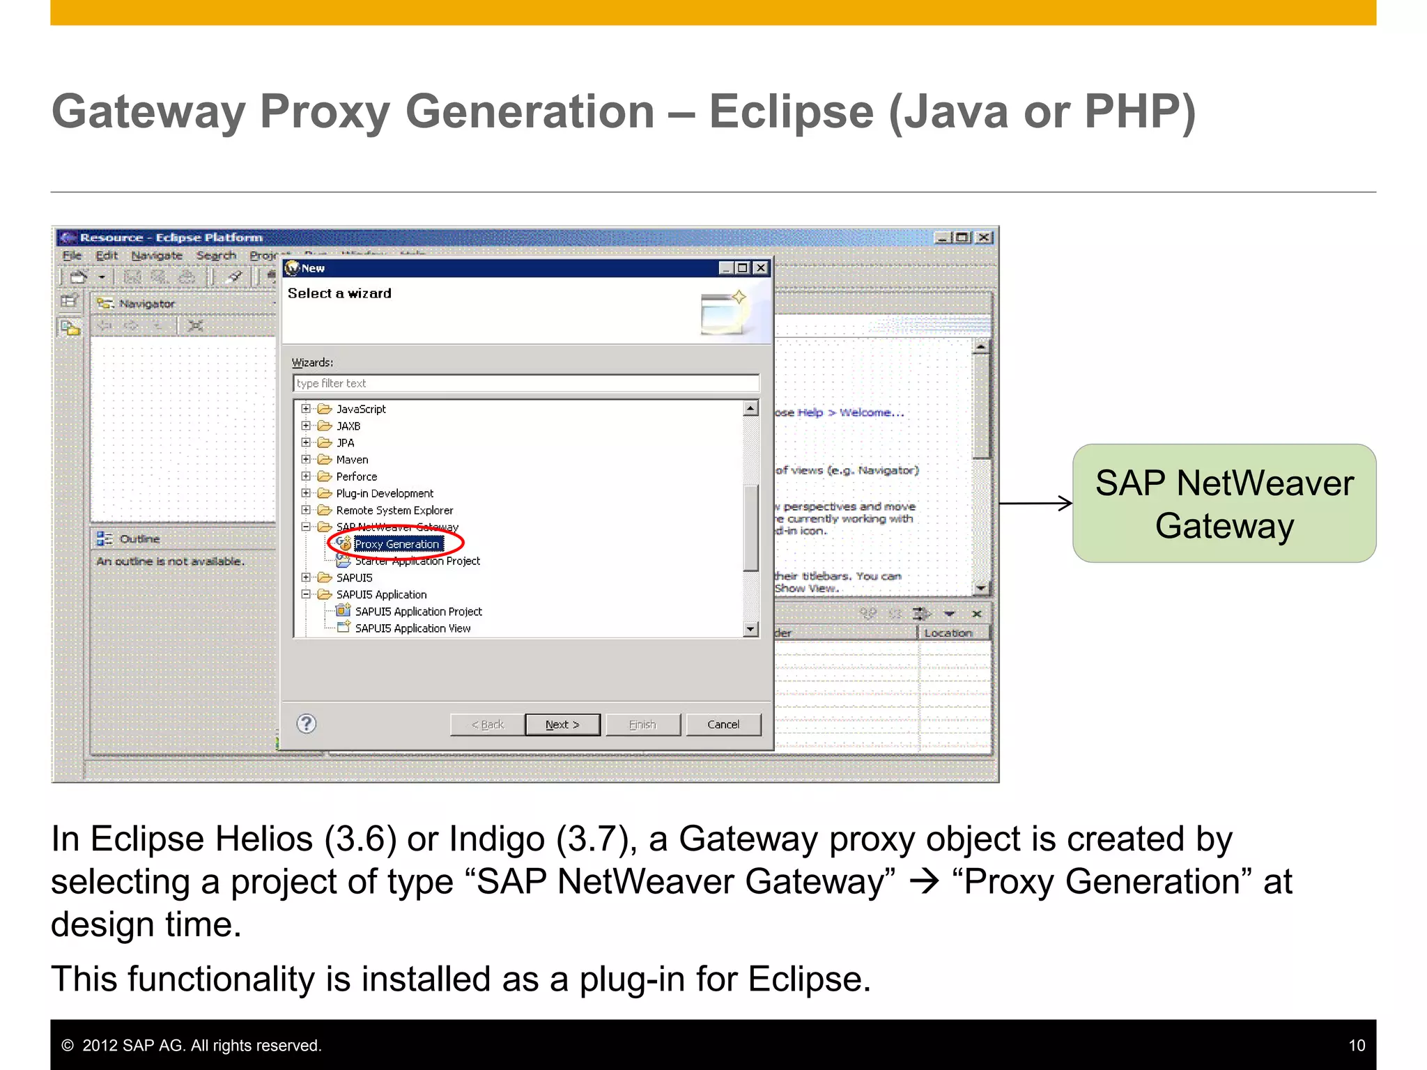Click welcome pane scroll down arrow

(x=981, y=588)
